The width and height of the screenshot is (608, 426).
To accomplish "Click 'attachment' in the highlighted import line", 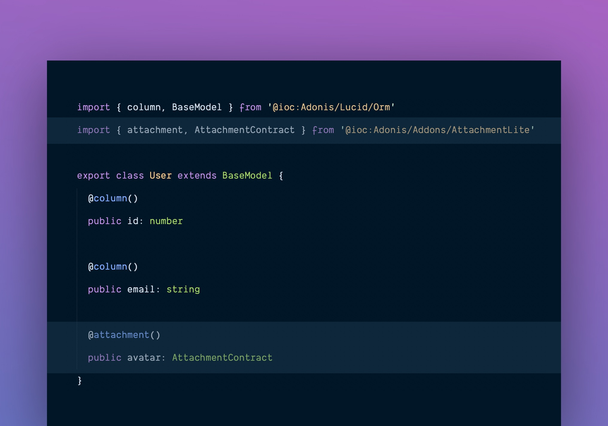I will pyautogui.click(x=155, y=130).
